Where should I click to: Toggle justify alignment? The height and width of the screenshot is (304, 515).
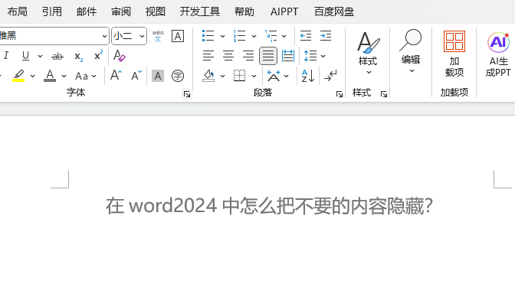point(268,56)
